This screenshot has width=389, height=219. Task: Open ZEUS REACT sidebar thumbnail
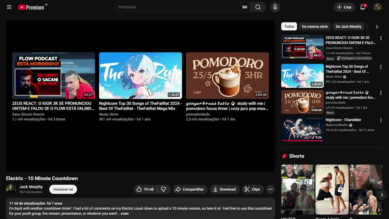[x=302, y=47]
